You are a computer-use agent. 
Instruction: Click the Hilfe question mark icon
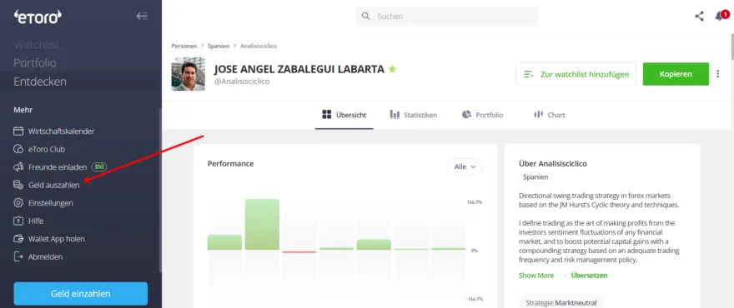coord(18,221)
